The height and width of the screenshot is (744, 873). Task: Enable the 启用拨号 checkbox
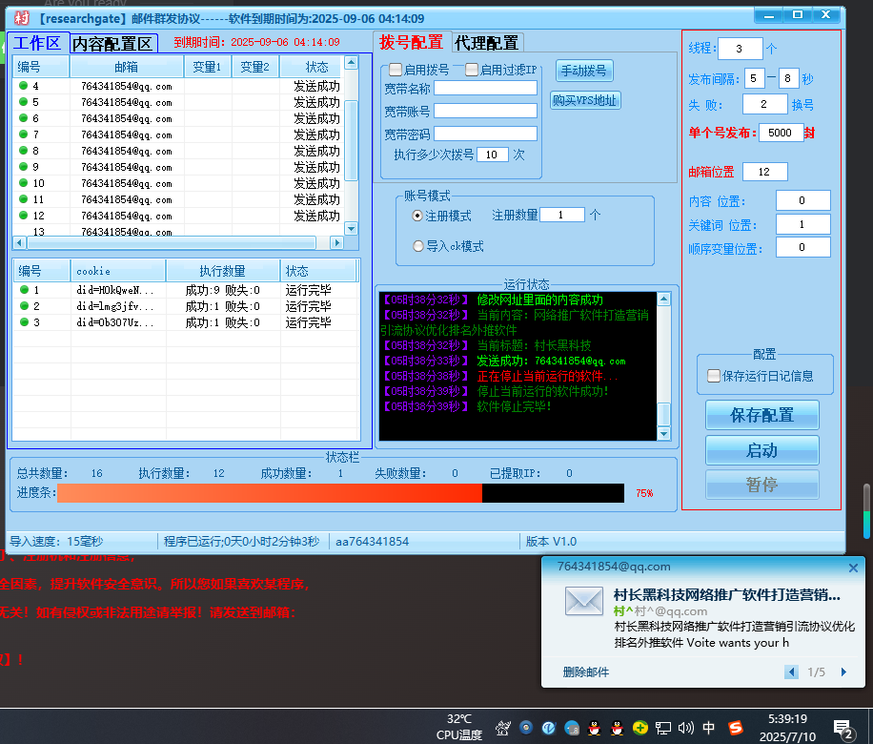(x=395, y=71)
